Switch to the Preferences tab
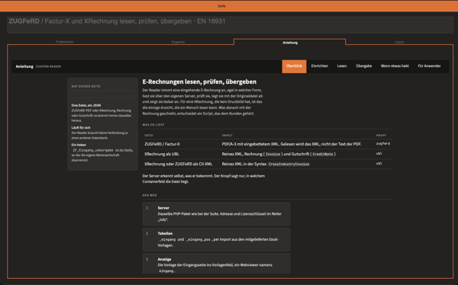 (x=65, y=42)
